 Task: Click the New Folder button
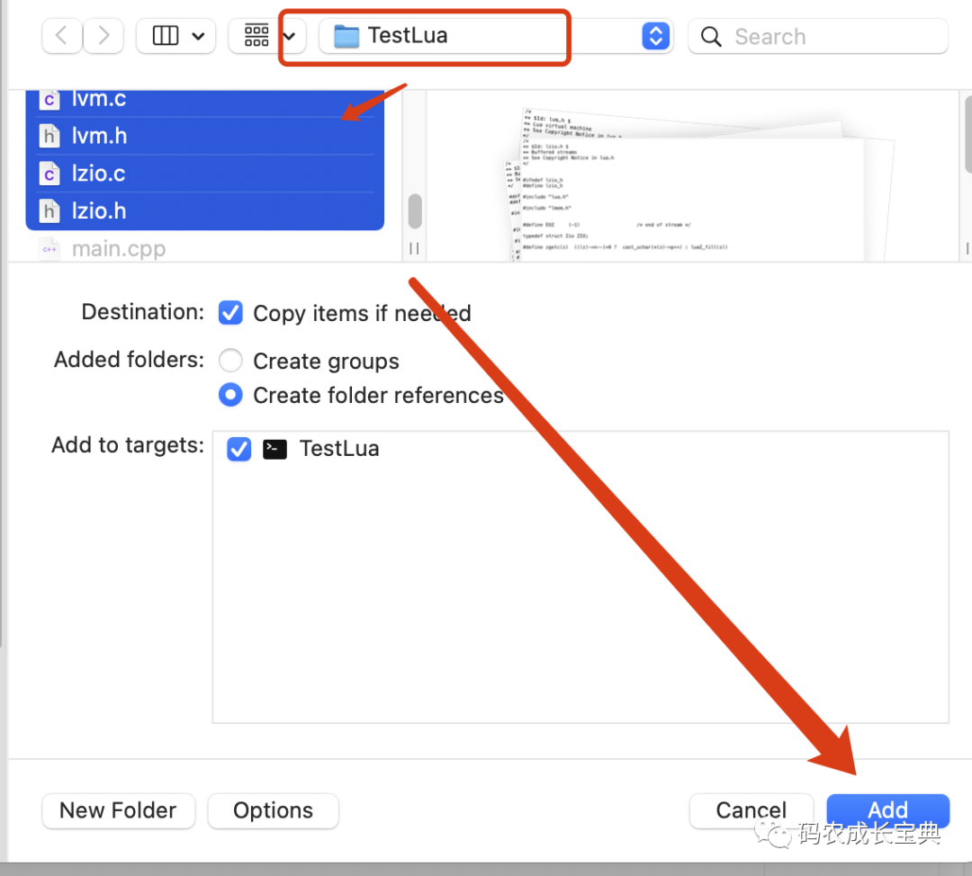118,810
